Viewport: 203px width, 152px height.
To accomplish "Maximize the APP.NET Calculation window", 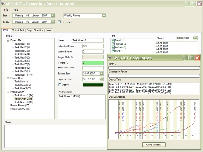I will [x=191, y=58].
